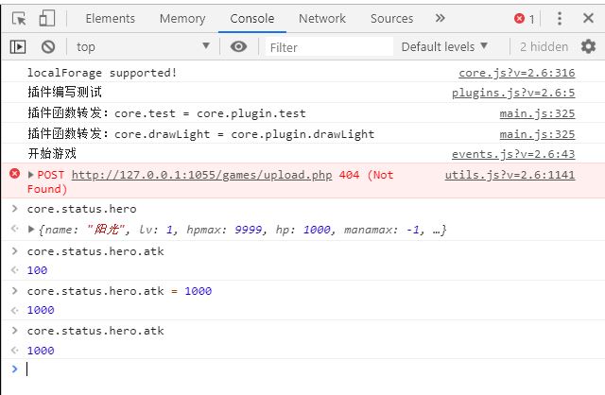The width and height of the screenshot is (605, 395).
Task: Open live expression via the eye icon
Action: tap(238, 46)
